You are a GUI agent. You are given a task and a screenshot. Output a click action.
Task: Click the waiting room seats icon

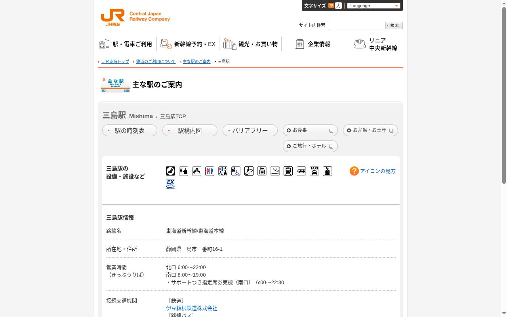tap(196, 171)
